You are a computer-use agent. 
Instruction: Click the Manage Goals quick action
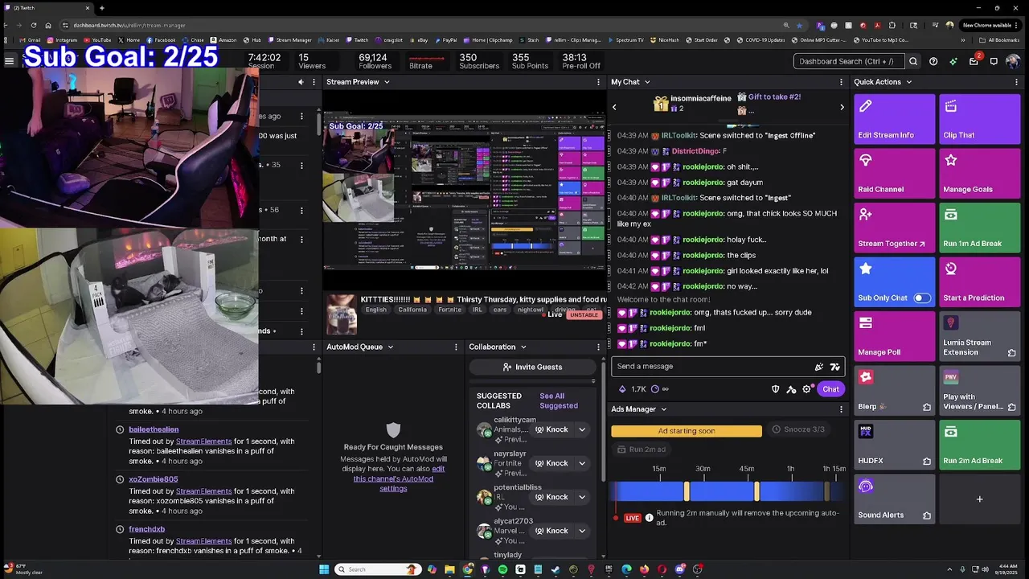979,174
